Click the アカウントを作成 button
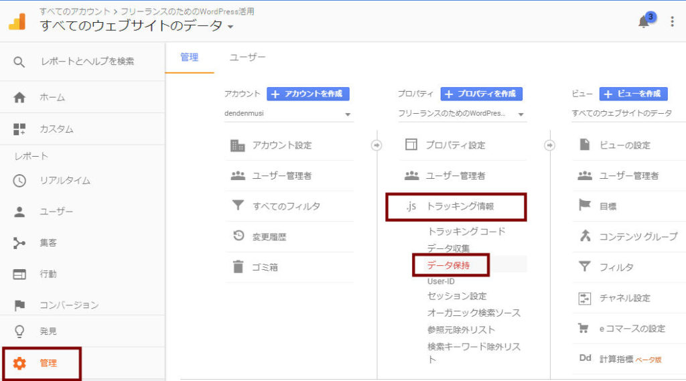 point(308,94)
